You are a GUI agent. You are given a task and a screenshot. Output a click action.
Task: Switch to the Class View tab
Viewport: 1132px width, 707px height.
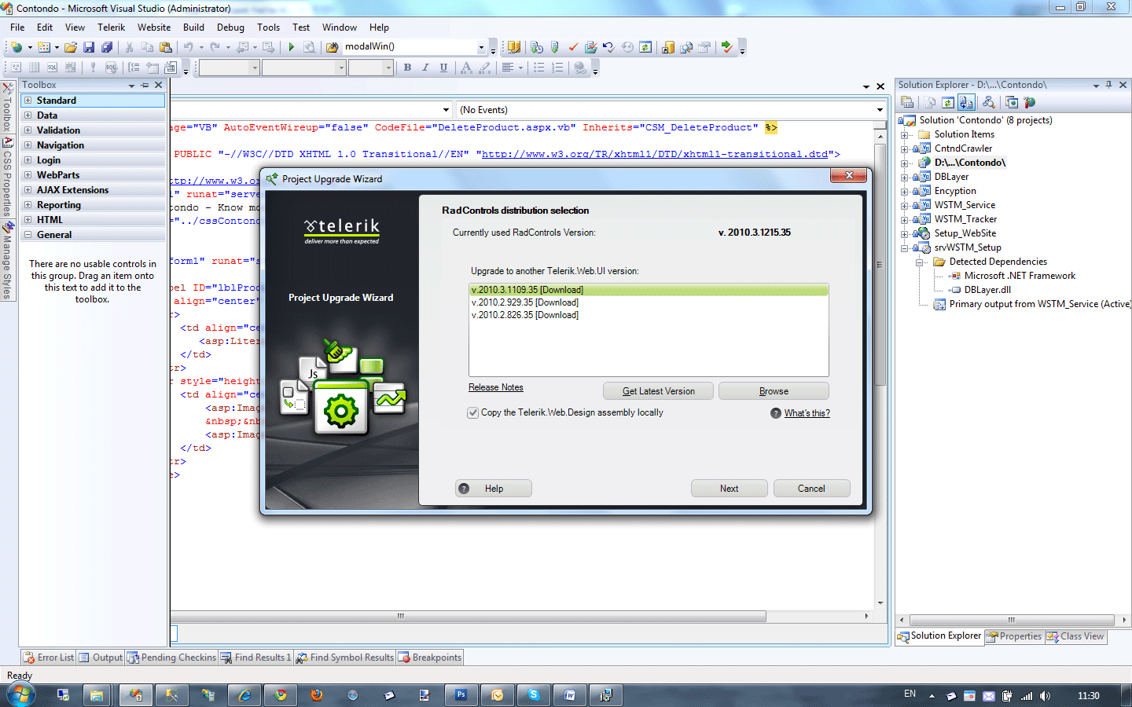[x=1075, y=636]
